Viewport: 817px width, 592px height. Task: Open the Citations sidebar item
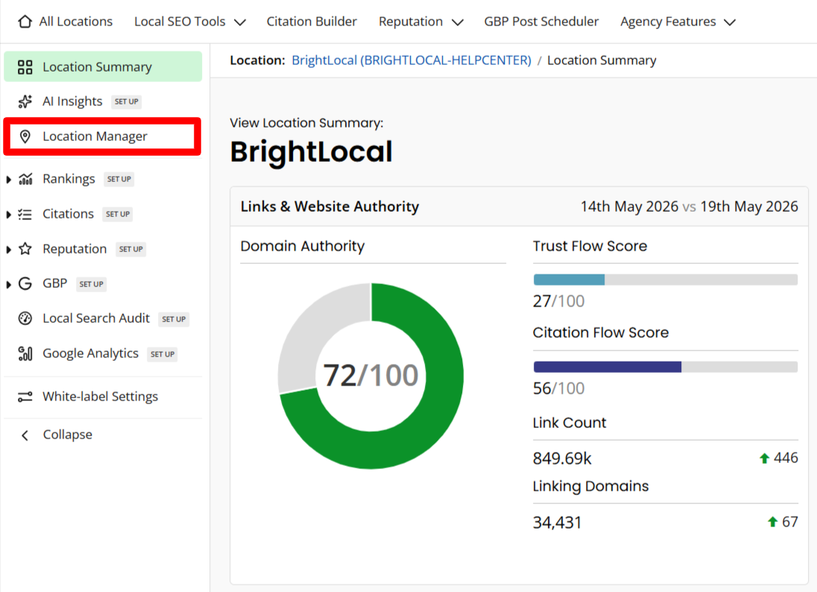pos(69,214)
